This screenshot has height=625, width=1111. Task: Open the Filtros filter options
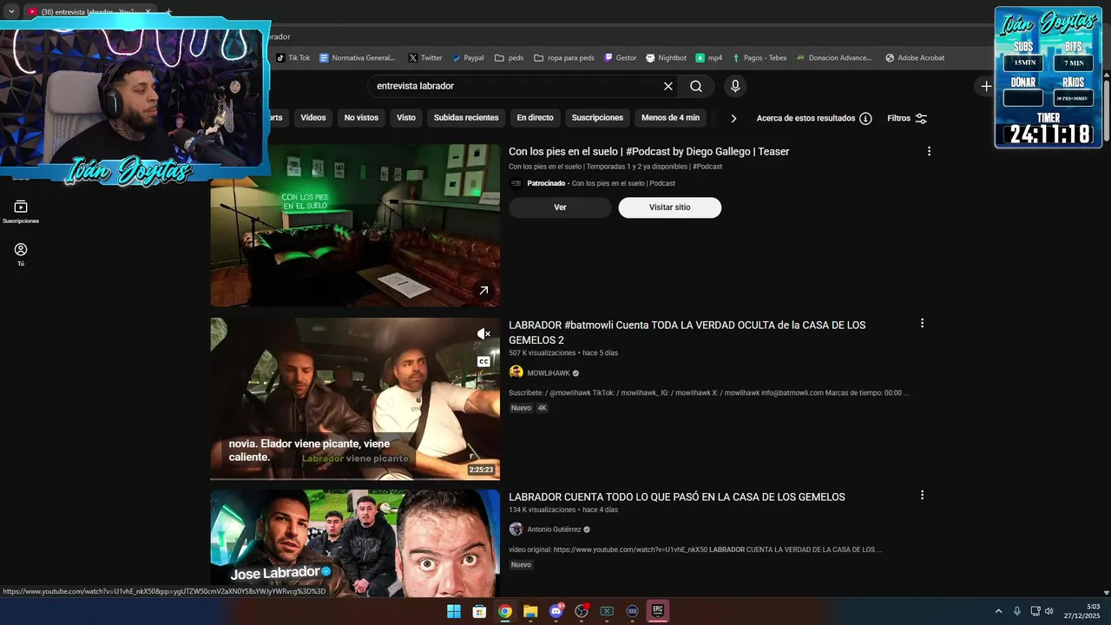[907, 118]
